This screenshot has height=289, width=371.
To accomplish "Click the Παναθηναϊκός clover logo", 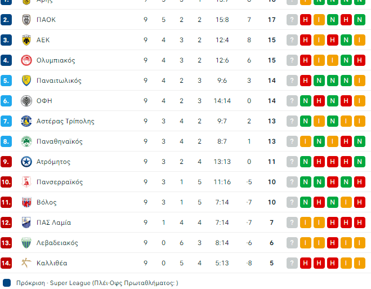I will [x=26, y=141].
